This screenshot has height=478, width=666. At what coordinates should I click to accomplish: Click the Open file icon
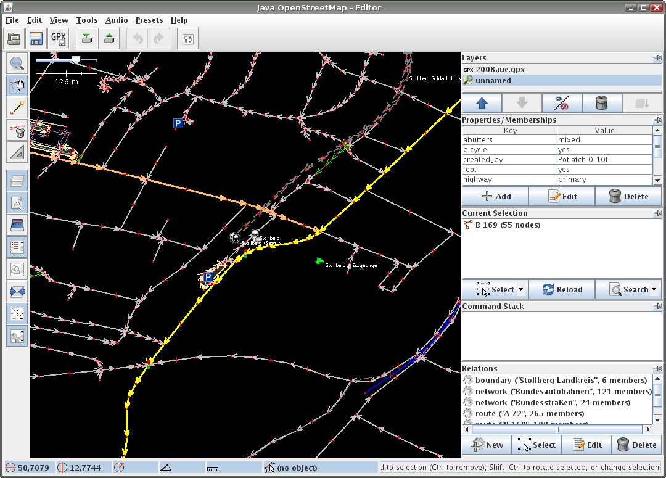click(x=15, y=39)
